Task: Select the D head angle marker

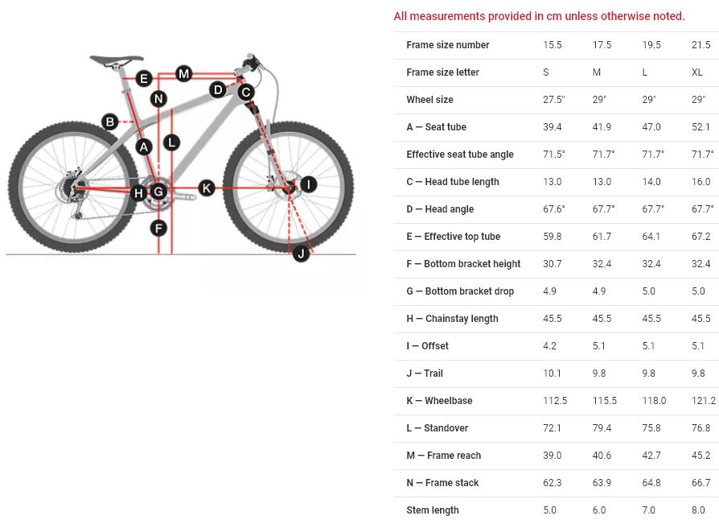Action: (218, 89)
